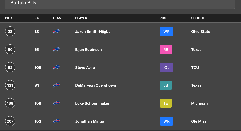Click the pink RB position badge
Viewport: 241px width, 131px height.
coord(166,49)
